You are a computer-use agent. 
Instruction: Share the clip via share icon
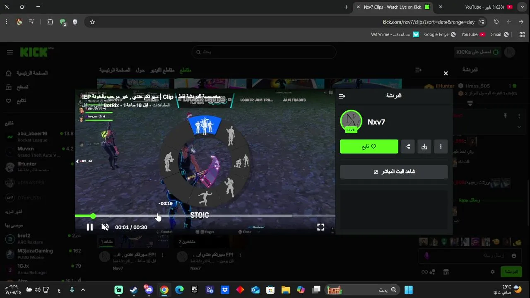408,147
